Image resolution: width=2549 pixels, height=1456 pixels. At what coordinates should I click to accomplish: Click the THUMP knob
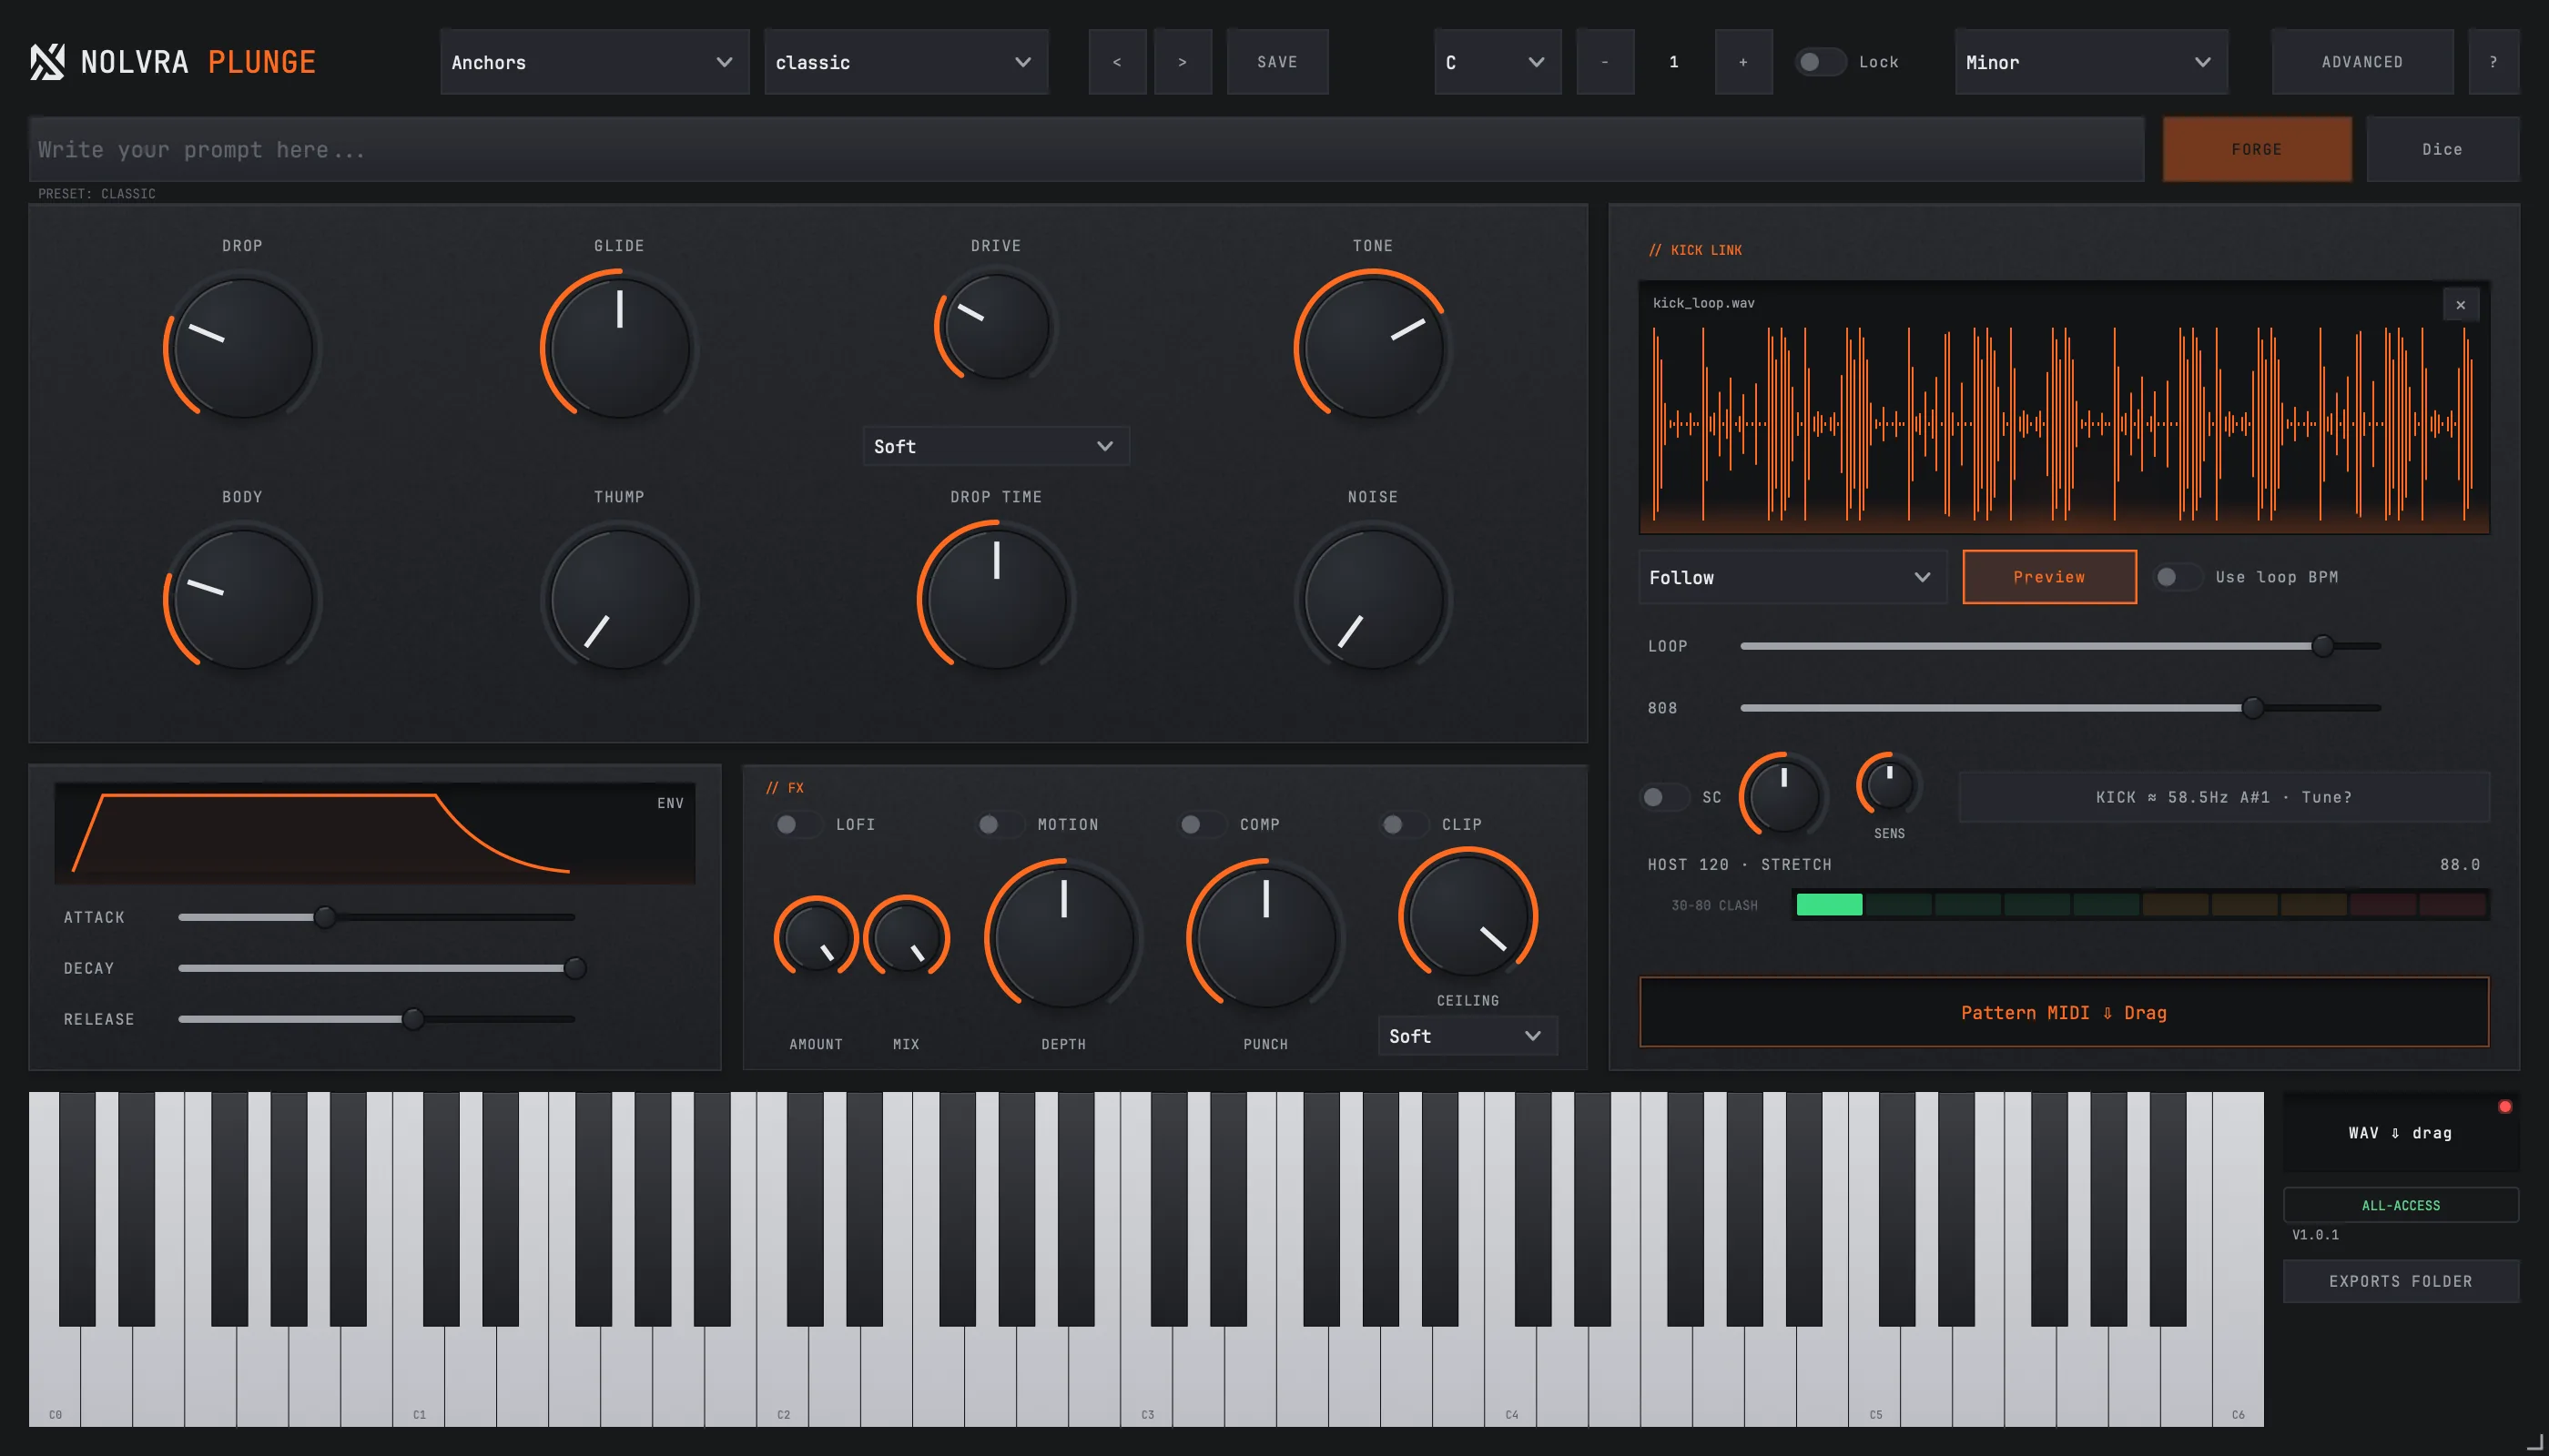click(x=619, y=598)
